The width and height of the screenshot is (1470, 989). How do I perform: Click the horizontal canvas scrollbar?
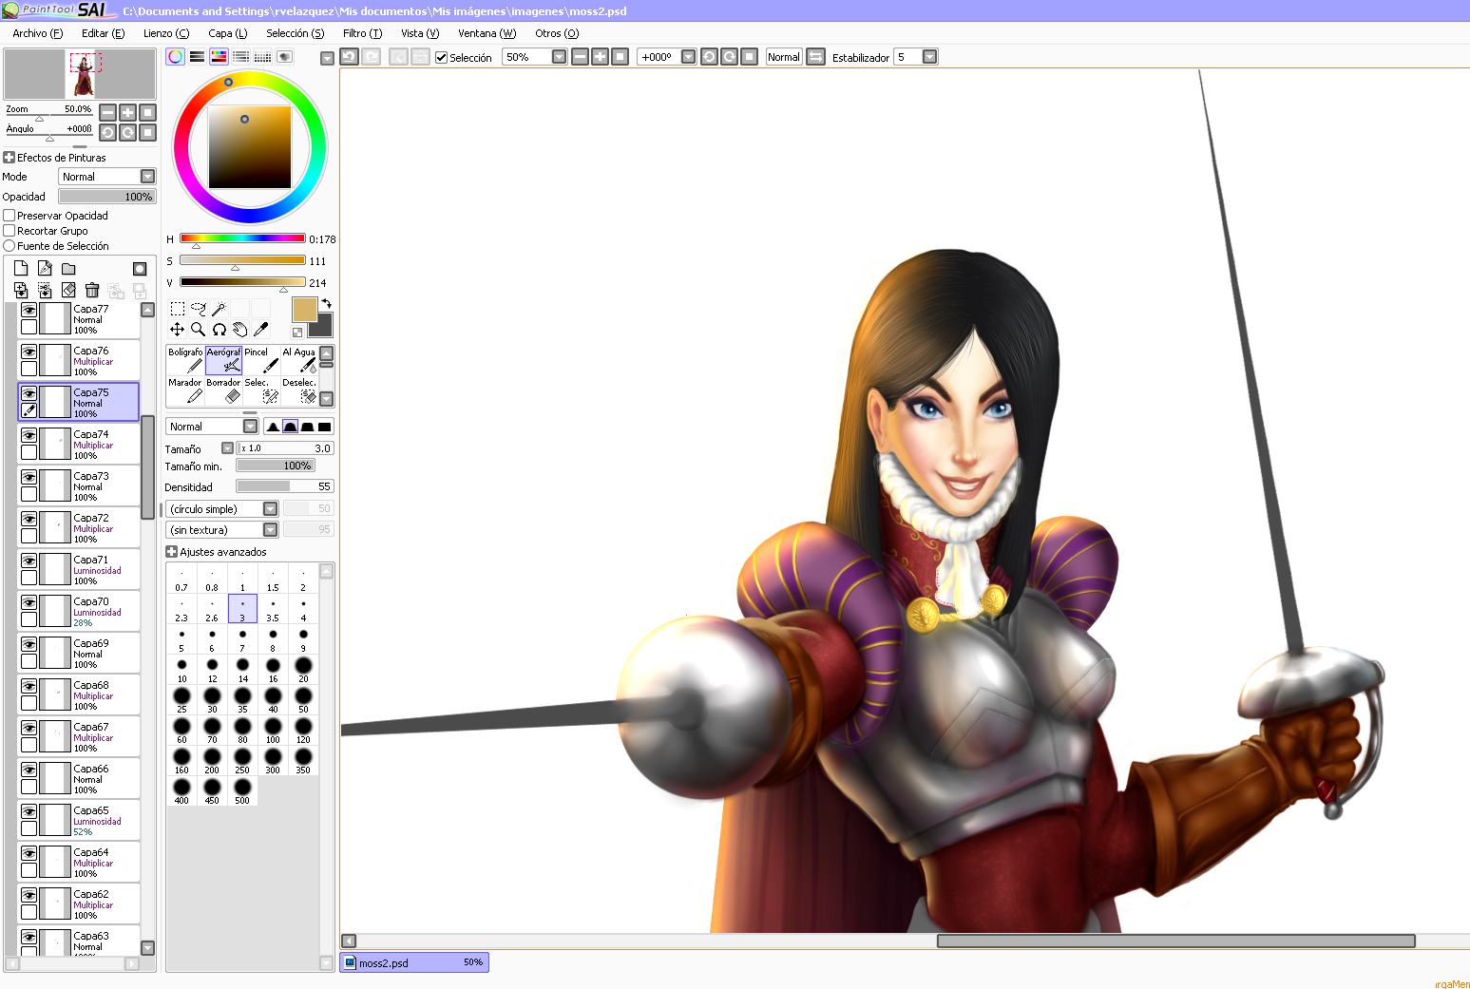(1176, 941)
